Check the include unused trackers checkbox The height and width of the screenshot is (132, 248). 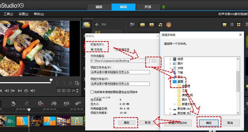(92, 92)
